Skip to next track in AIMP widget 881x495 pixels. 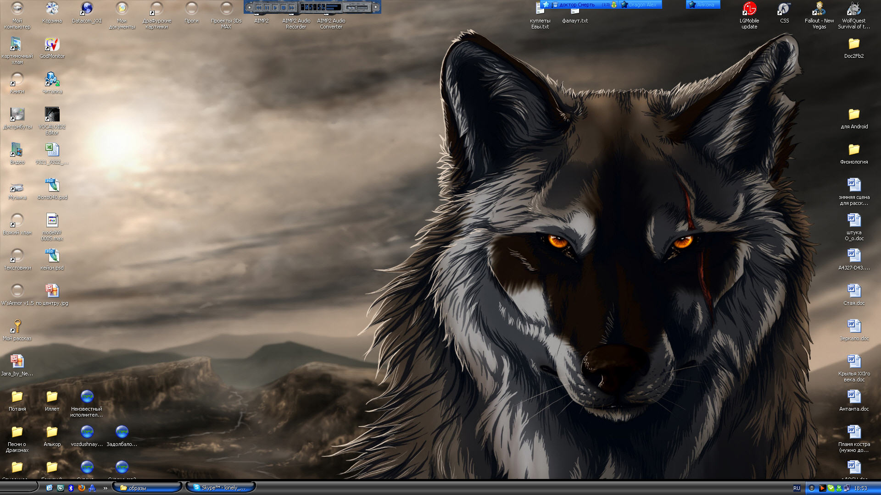(x=292, y=7)
